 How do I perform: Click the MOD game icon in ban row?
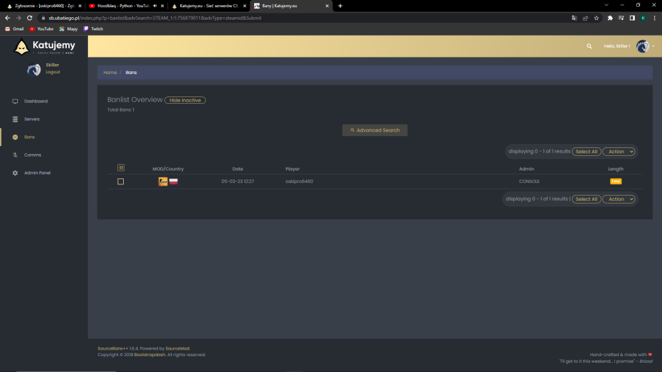pos(163,182)
